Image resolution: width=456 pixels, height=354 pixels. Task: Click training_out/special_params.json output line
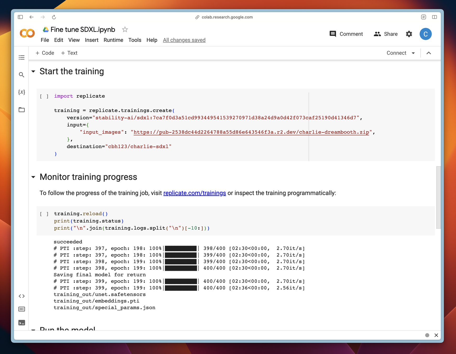[x=104, y=308]
